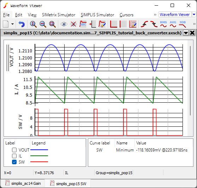Image resolution: width=197 pixels, height=188 pixels.
Task: Click the Undo zoom arrow icon
Action: (x=22, y=24)
